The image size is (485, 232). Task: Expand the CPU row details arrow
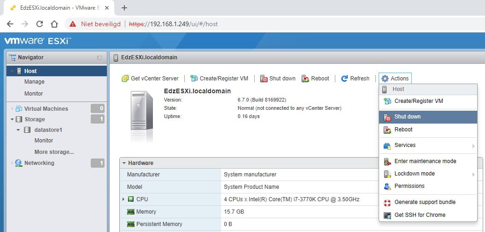click(x=123, y=199)
